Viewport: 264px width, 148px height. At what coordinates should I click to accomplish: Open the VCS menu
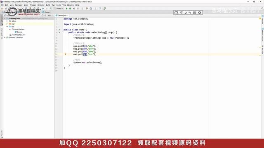point(64,5)
